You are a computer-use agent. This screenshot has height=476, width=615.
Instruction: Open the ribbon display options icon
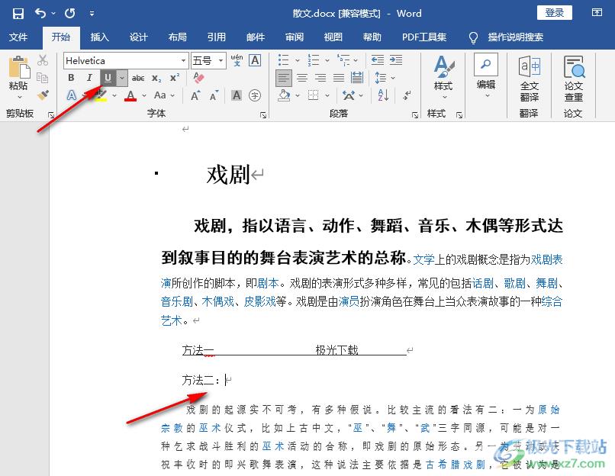597,12
